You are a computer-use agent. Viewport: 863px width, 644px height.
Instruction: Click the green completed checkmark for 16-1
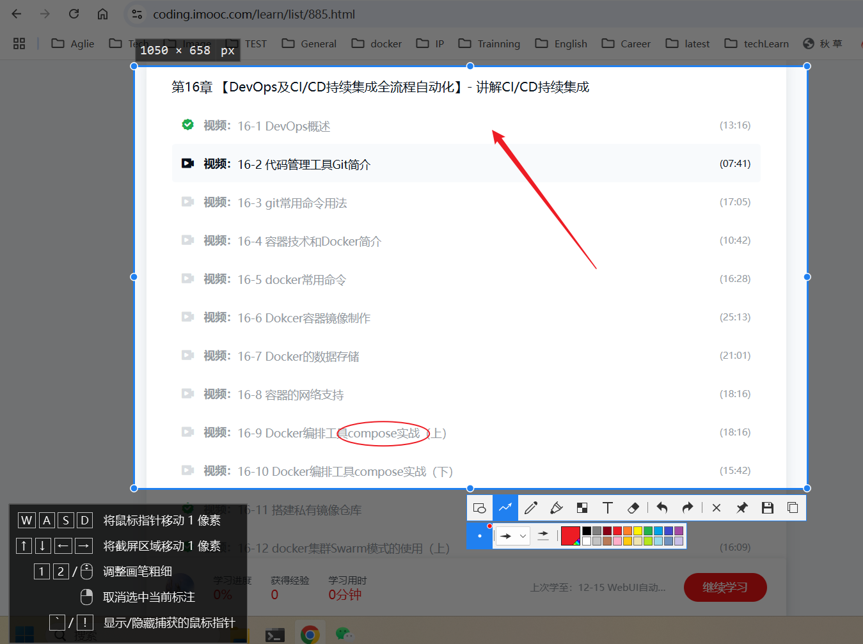(187, 125)
